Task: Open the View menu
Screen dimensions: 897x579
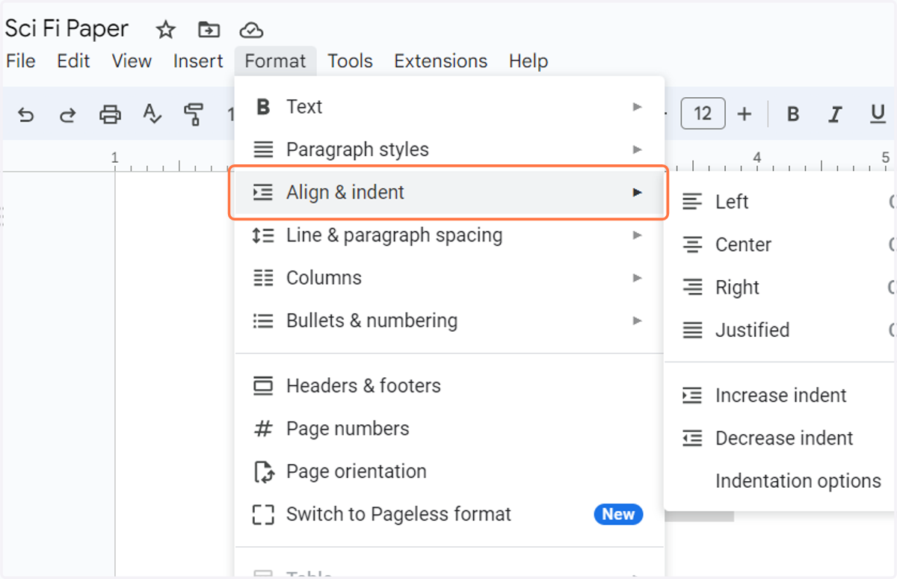Action: click(132, 61)
